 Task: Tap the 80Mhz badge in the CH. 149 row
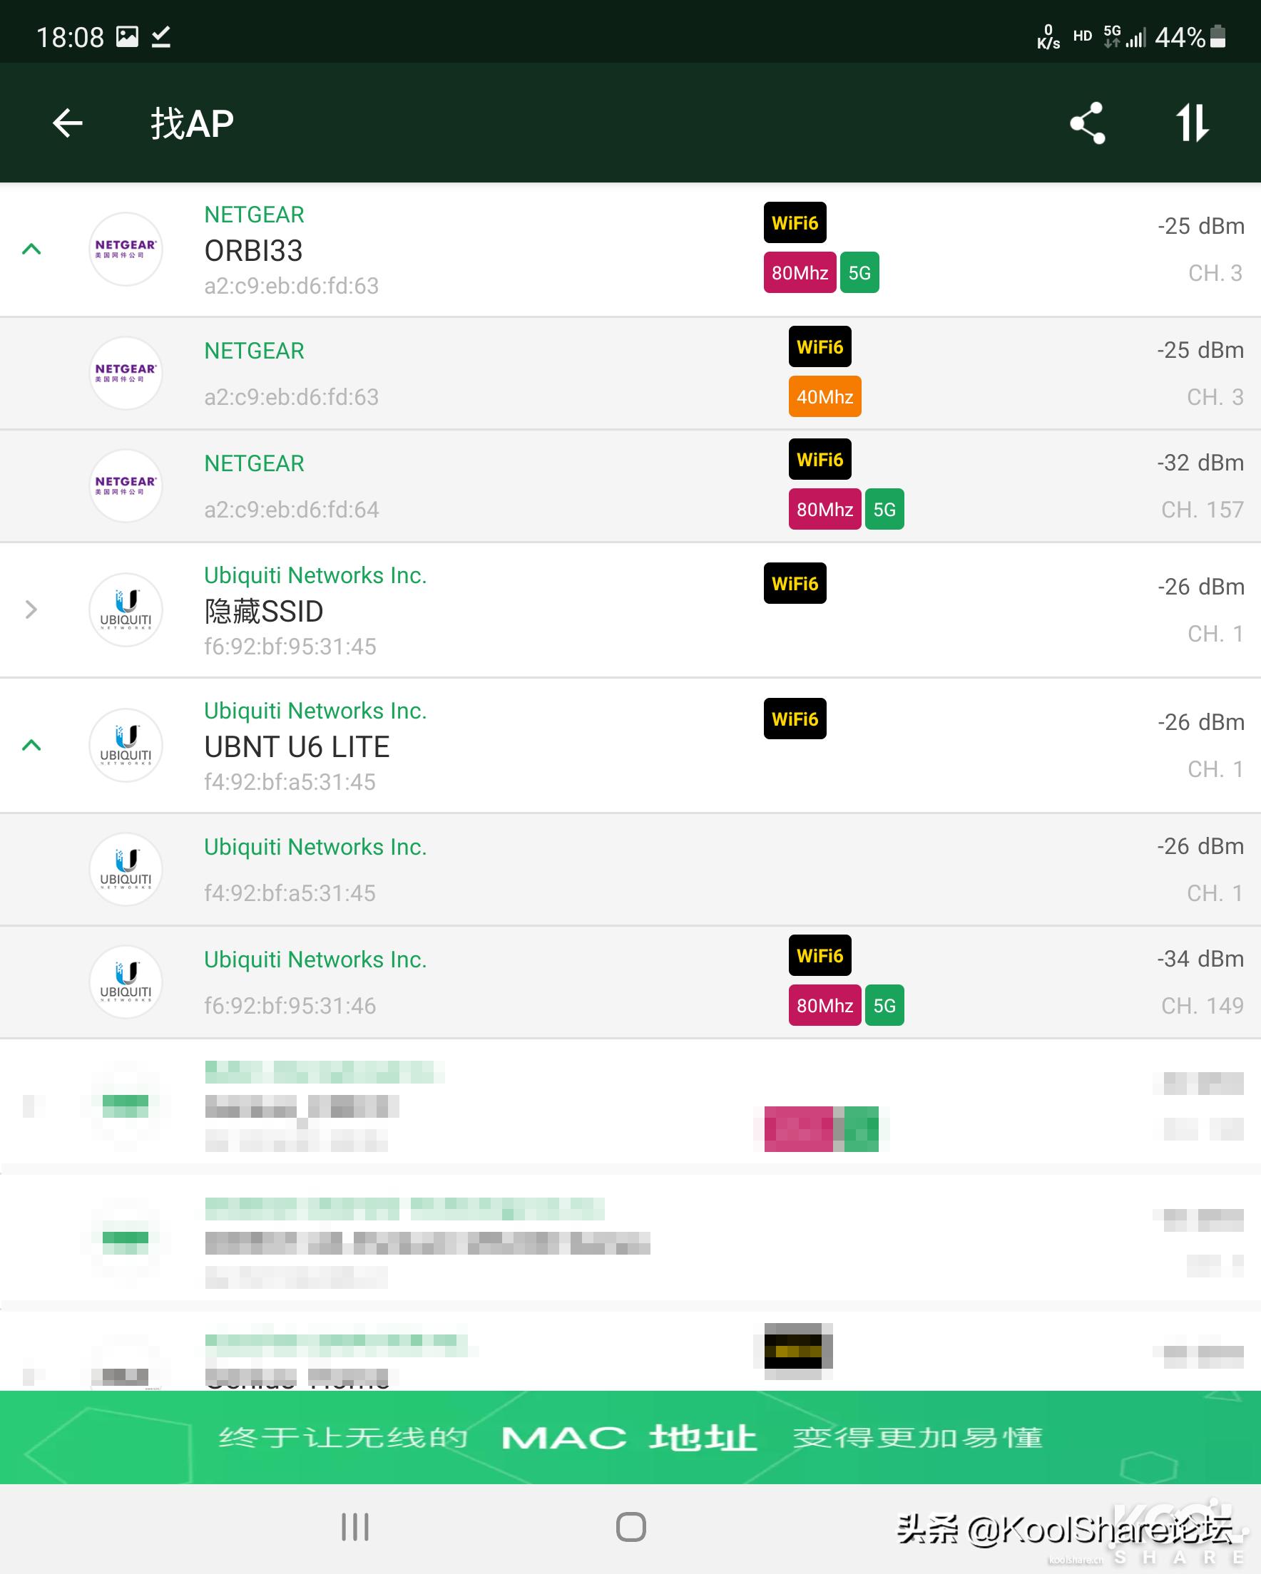[x=824, y=1005]
